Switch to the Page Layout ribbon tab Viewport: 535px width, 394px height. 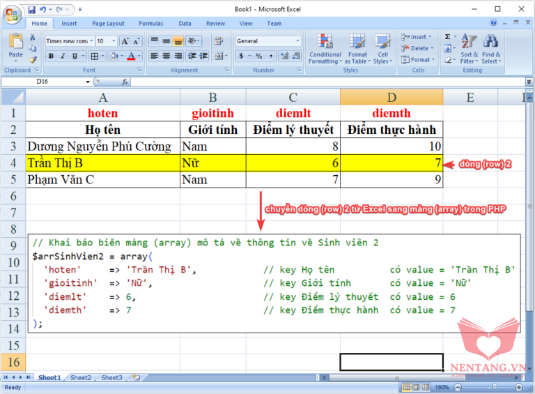pos(108,23)
